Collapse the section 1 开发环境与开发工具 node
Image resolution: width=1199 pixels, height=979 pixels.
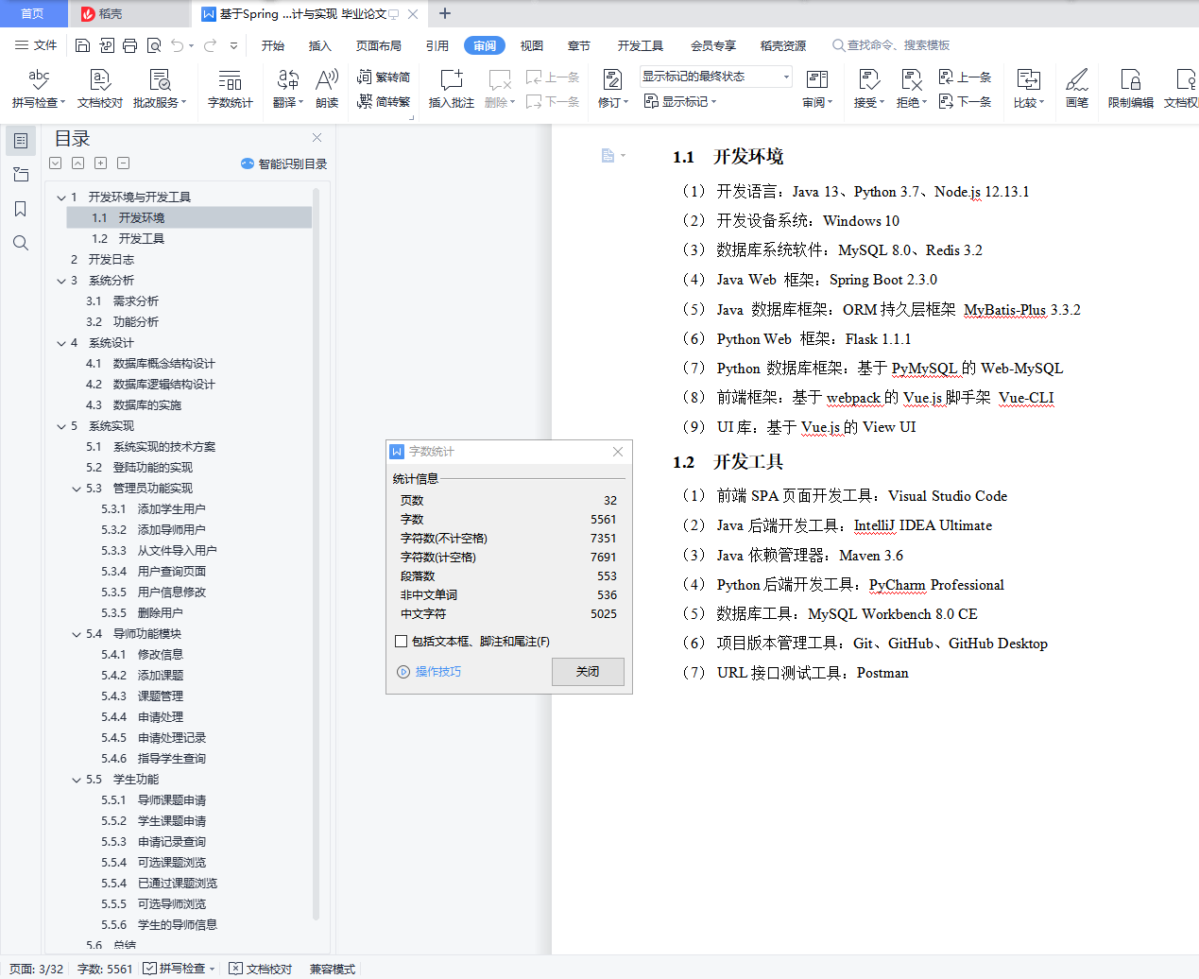point(61,198)
